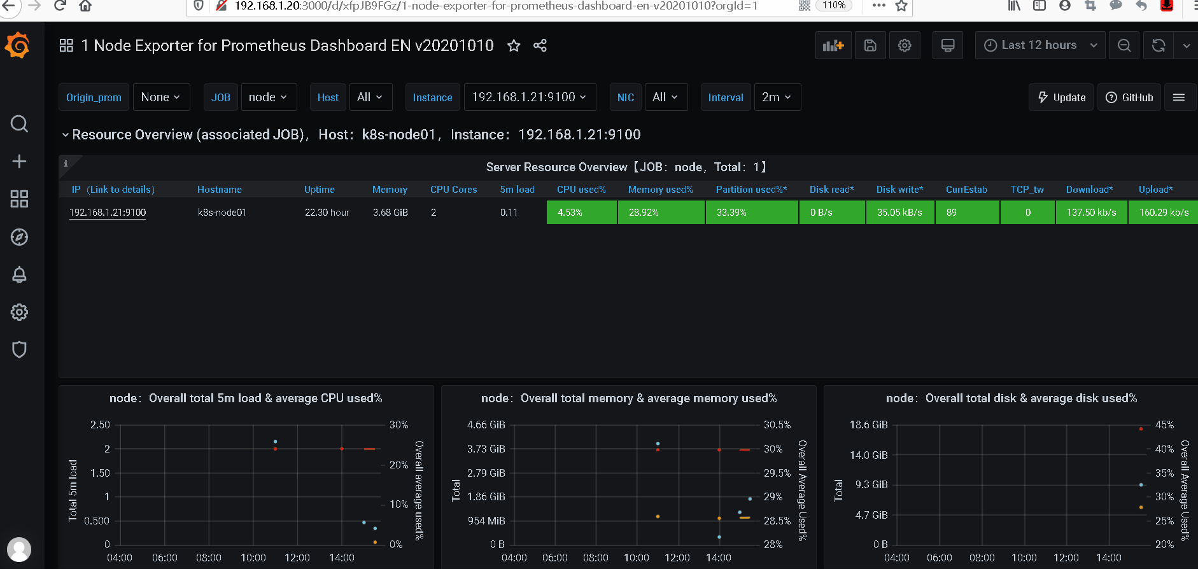Click the Update link button
Image resolution: width=1198 pixels, height=569 pixels.
coord(1061,97)
